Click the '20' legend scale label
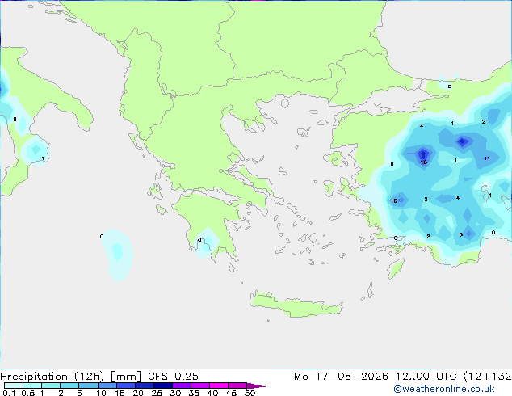The image size is (512, 396). pos(138,393)
